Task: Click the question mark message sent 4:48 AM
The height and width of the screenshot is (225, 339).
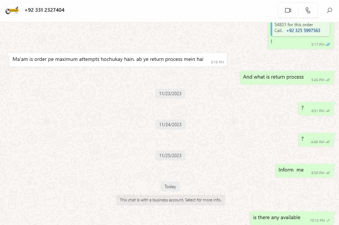Action: click(316, 140)
